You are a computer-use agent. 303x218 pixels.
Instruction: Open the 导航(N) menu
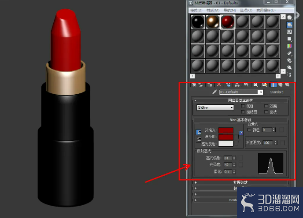point(229,10)
